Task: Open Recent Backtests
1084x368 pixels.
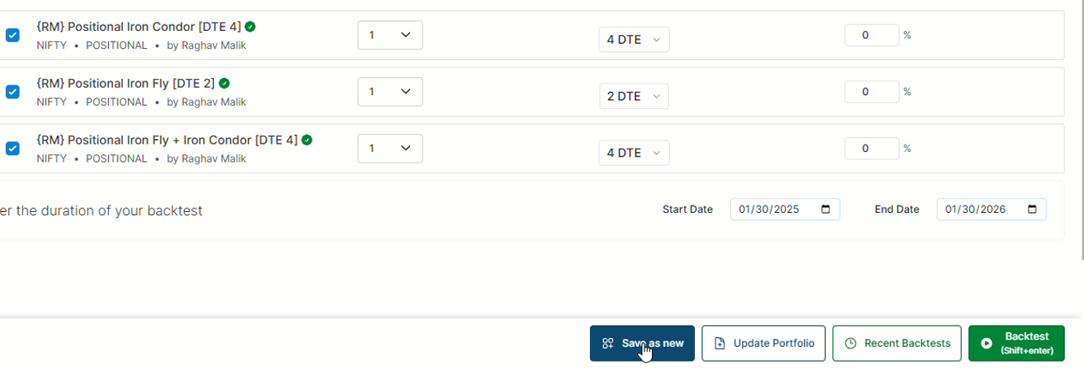Action: [x=897, y=344]
